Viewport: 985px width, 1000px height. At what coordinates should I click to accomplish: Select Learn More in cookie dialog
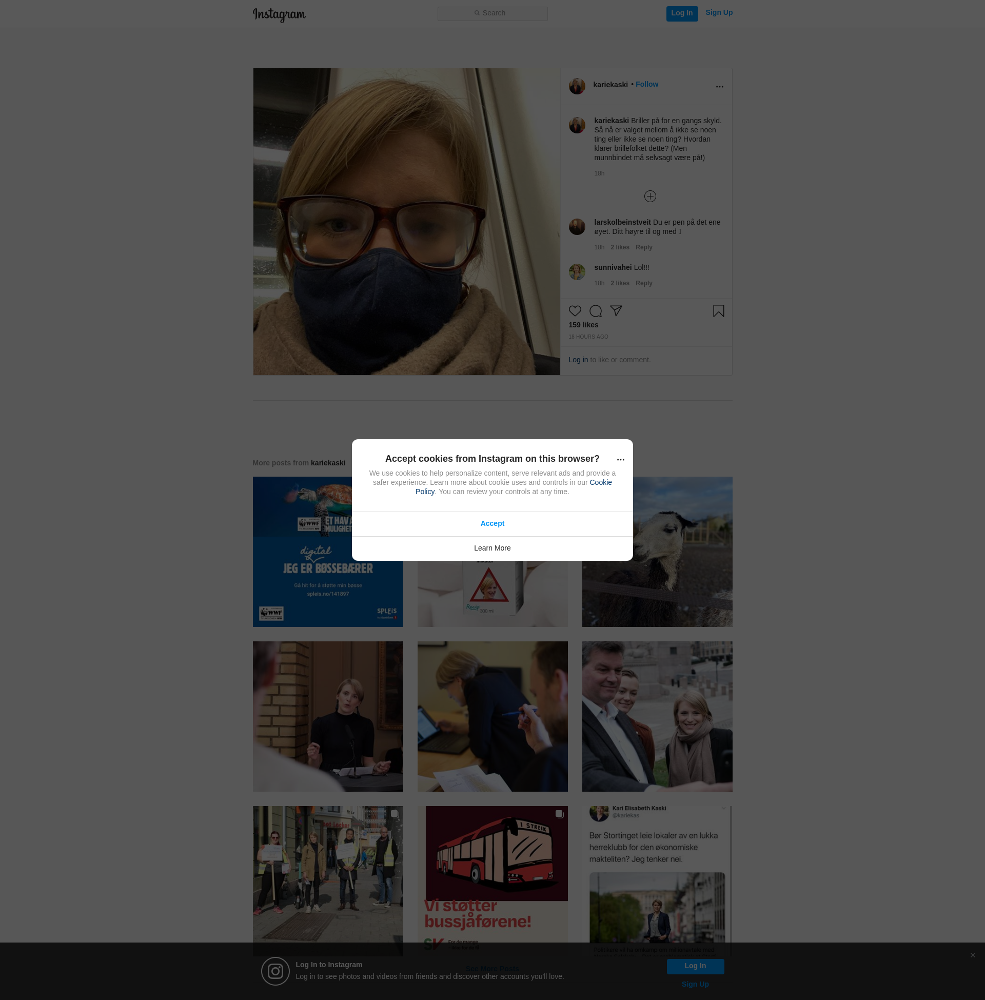coord(492,548)
